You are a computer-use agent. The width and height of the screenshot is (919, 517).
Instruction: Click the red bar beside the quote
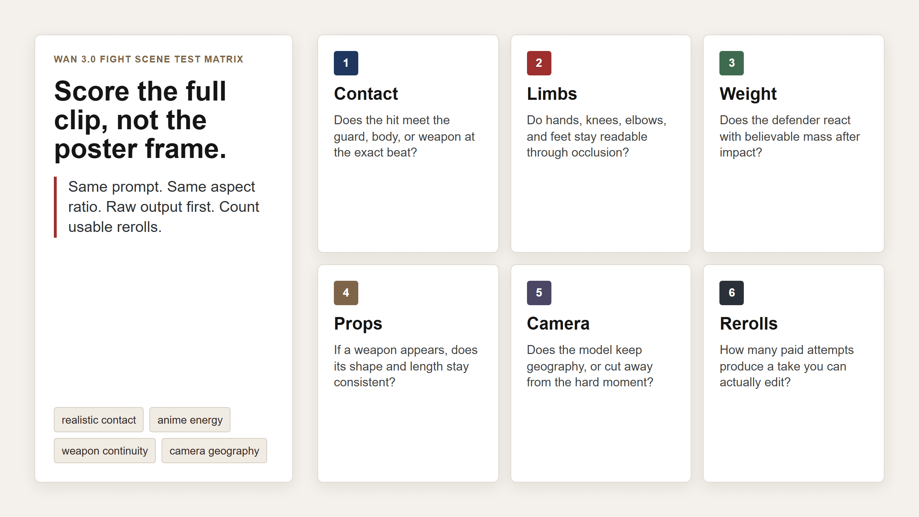click(55, 207)
